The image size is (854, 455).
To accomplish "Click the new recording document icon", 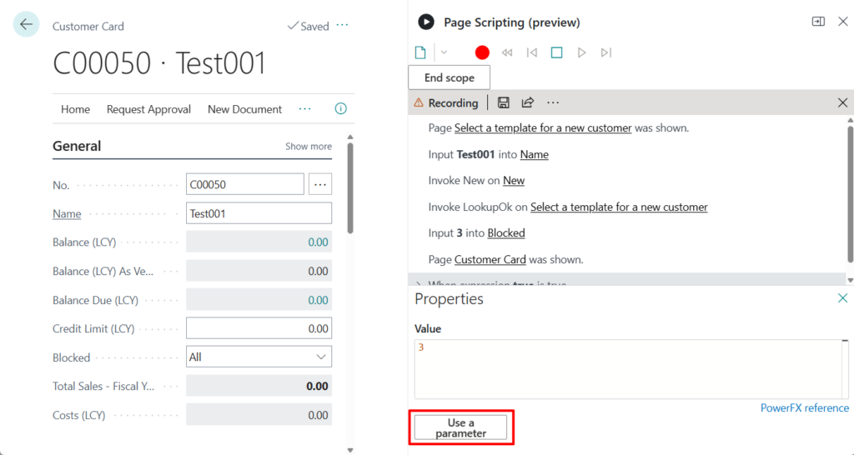I will [421, 52].
